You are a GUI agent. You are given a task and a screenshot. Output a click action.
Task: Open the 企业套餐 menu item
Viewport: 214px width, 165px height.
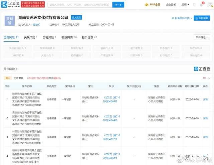(171, 5)
